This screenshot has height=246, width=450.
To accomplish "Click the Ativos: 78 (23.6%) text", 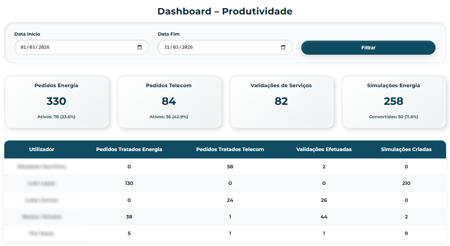I will pos(57,117).
